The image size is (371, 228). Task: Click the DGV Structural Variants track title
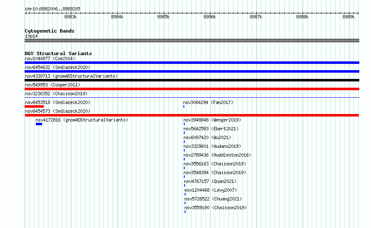point(58,53)
